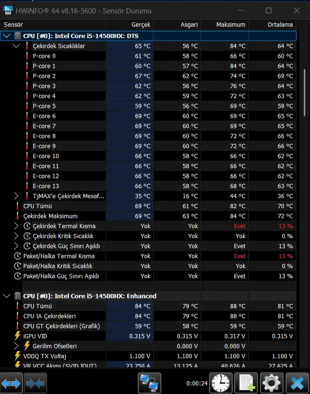Screen dimensions: 310x394
Task: Open the network remote monitoring icon
Action: [149, 384]
